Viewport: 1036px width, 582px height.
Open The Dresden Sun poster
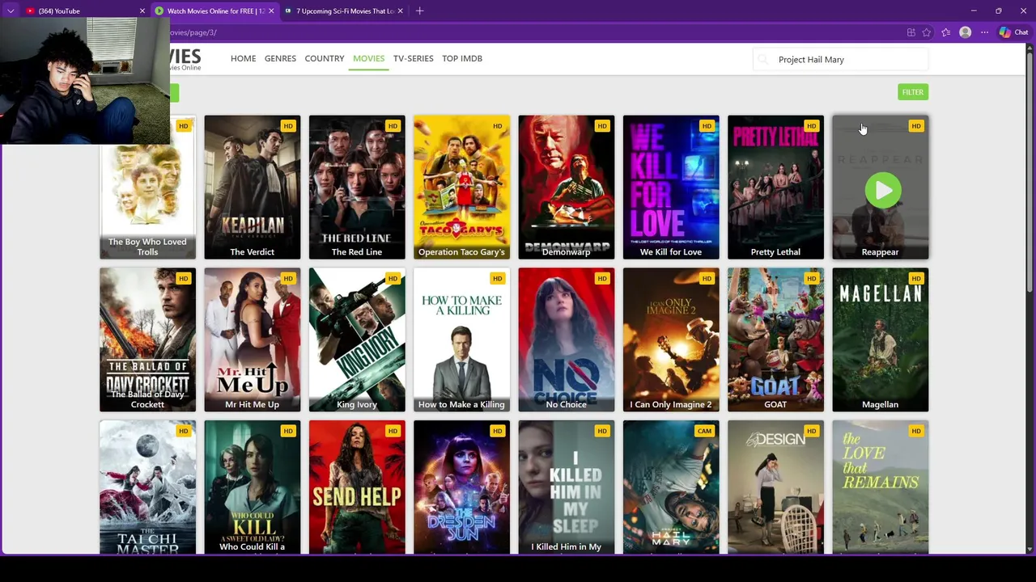461,487
